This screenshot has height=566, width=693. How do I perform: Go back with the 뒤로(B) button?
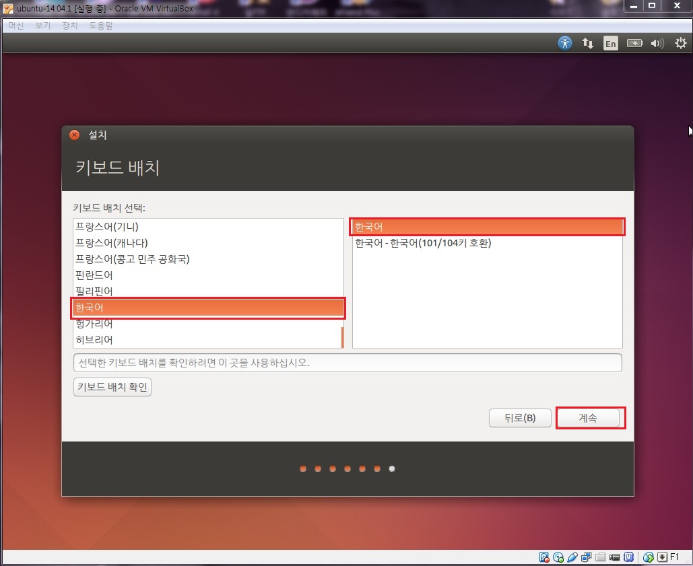coord(520,417)
